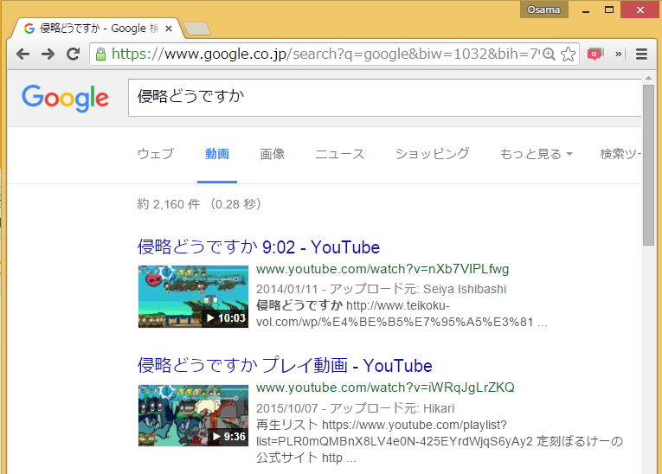Open the Chrome hamburger menu
The height and width of the screenshot is (474, 662).
[641, 54]
